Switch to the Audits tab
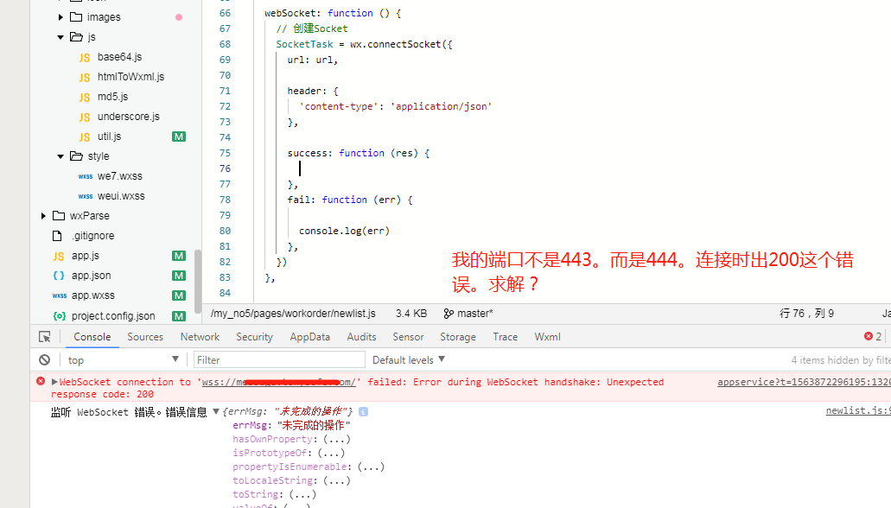 [x=361, y=337]
